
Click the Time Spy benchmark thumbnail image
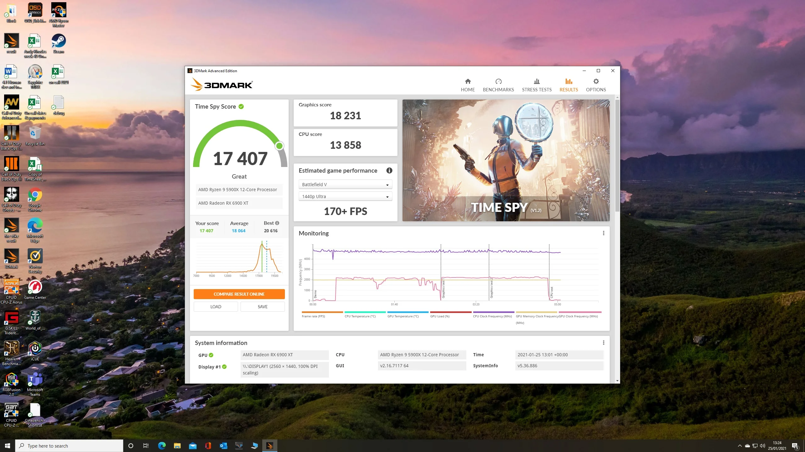(x=506, y=160)
